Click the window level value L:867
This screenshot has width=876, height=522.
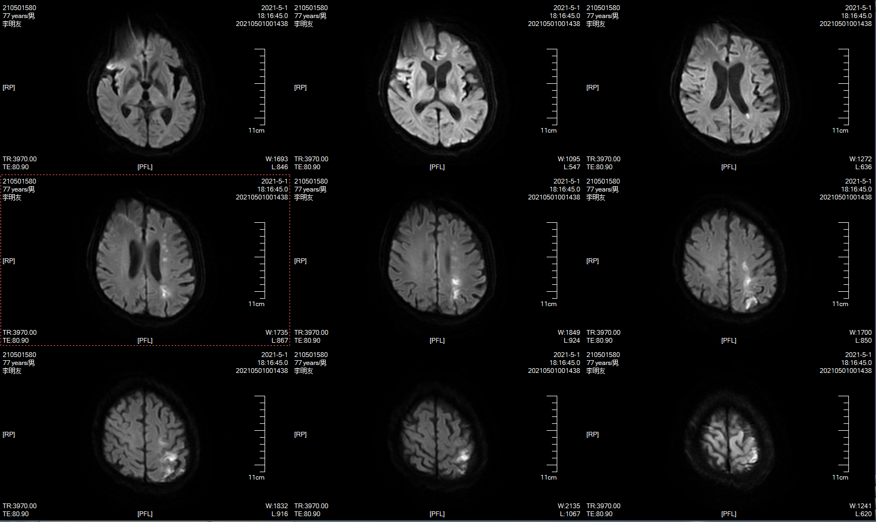(x=279, y=340)
